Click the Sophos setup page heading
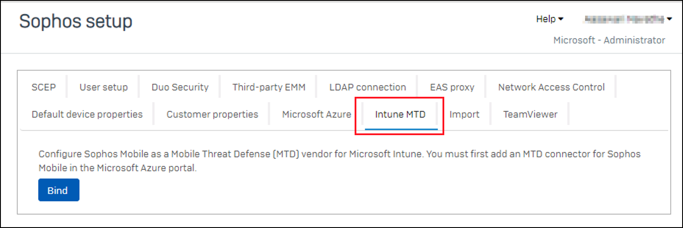This screenshot has height=228, width=683. click(x=76, y=21)
